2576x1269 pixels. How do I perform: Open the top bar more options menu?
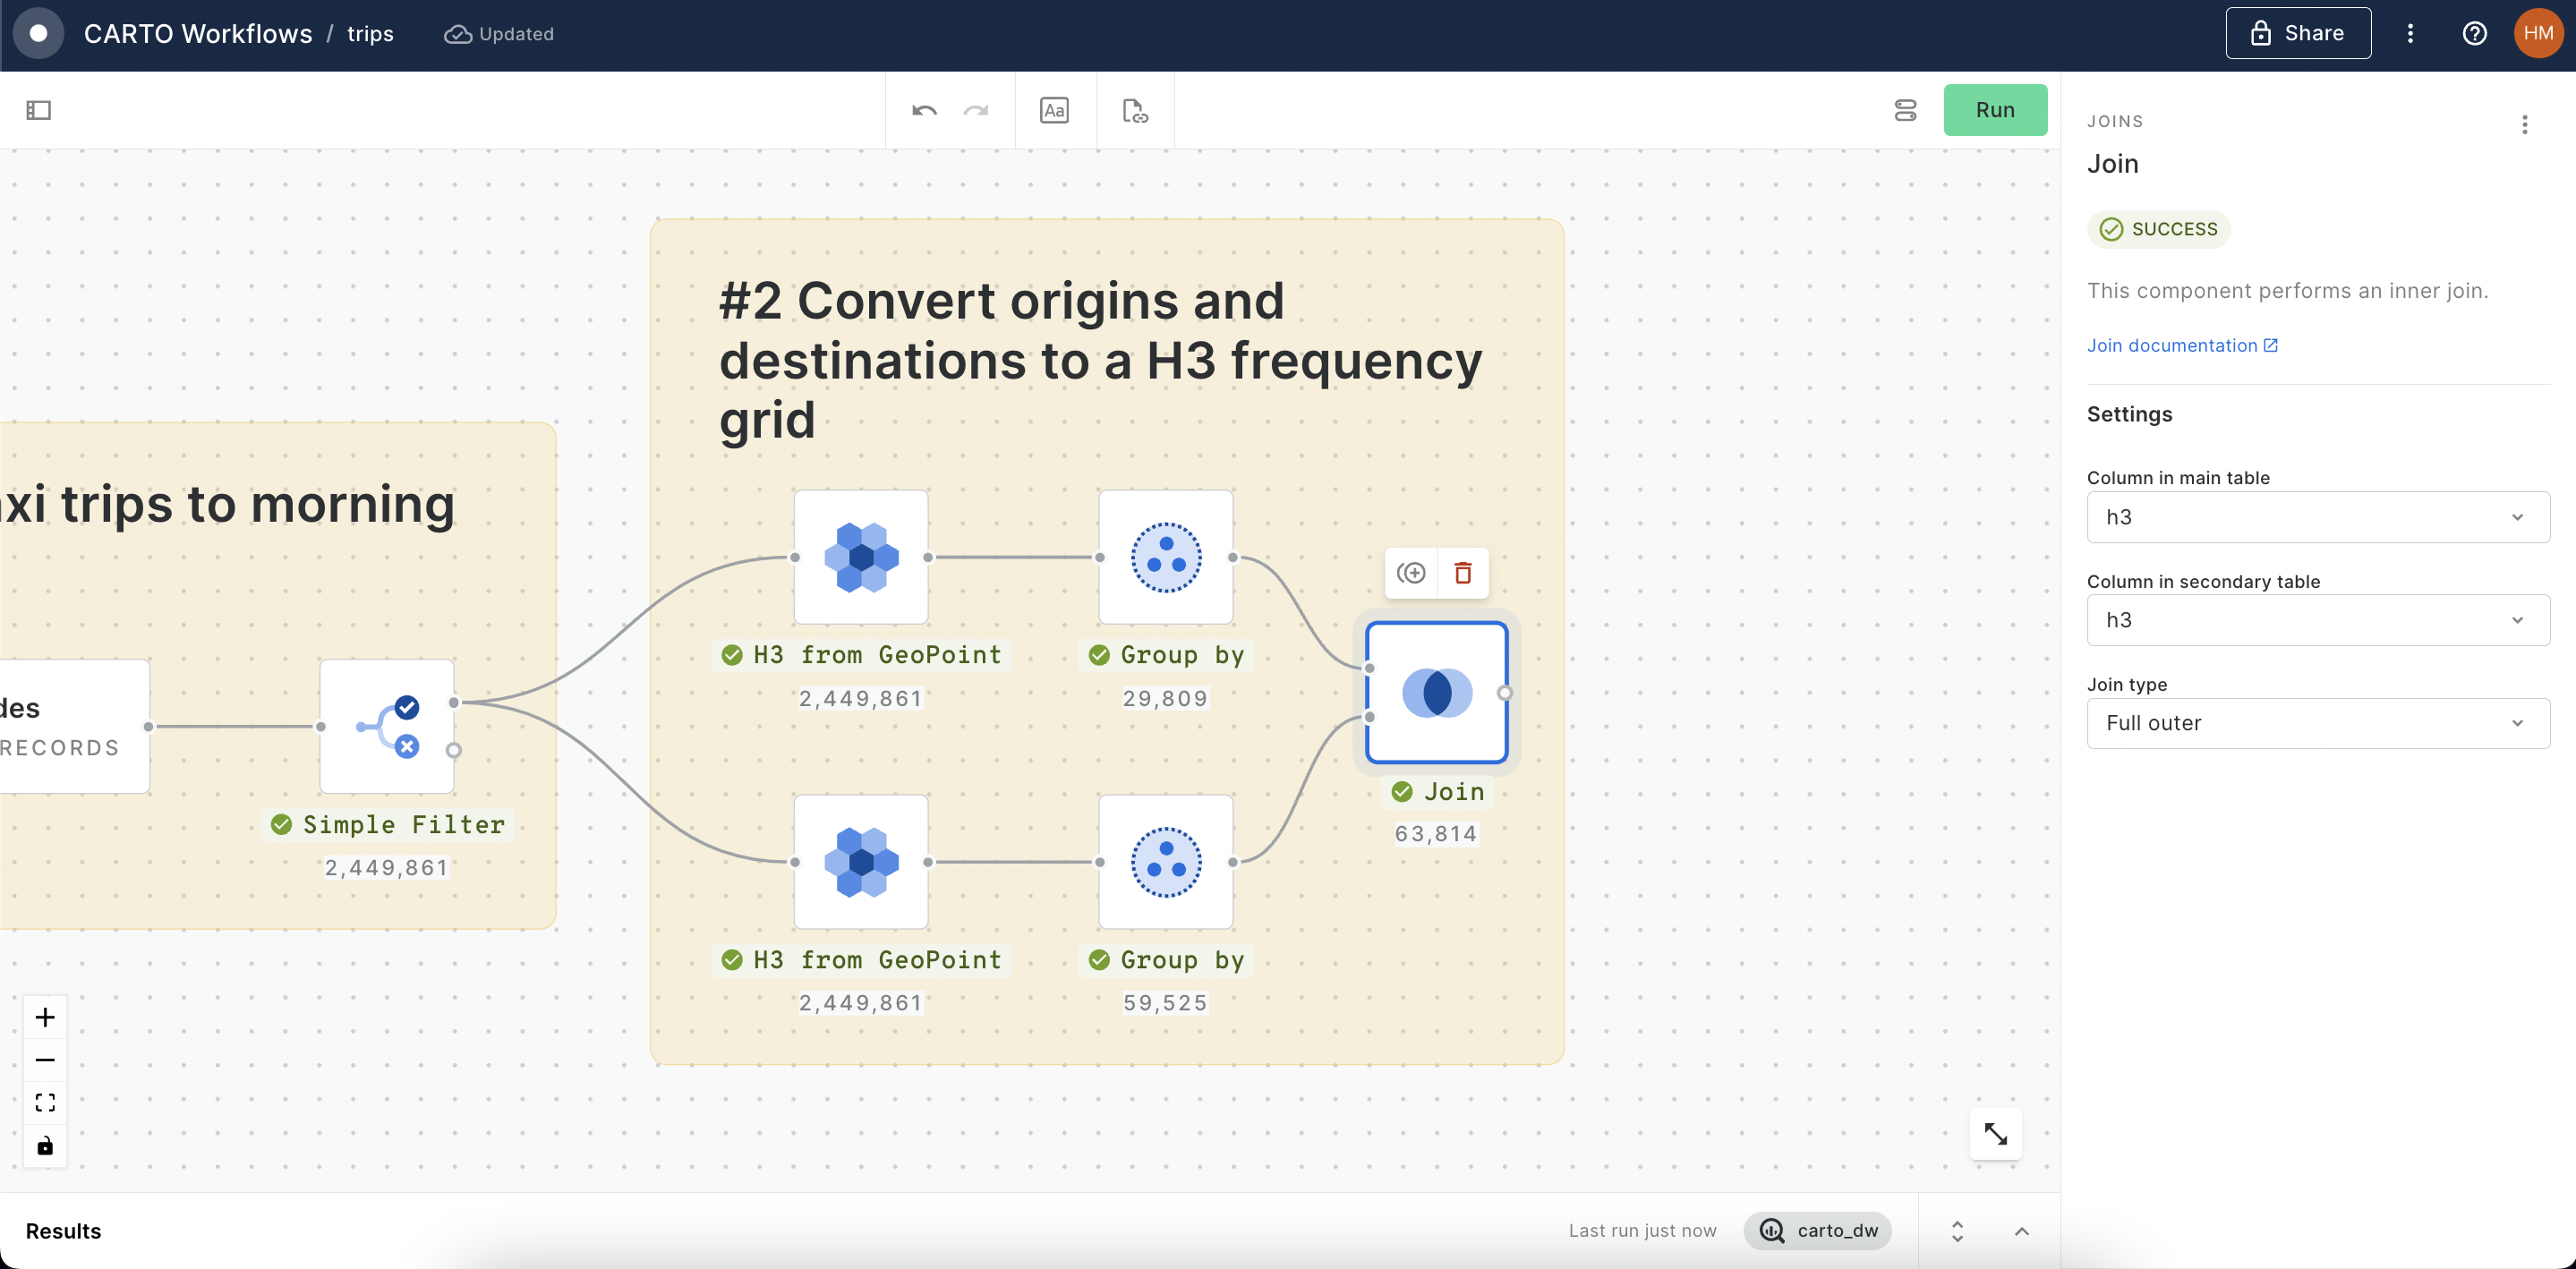pos(2410,33)
